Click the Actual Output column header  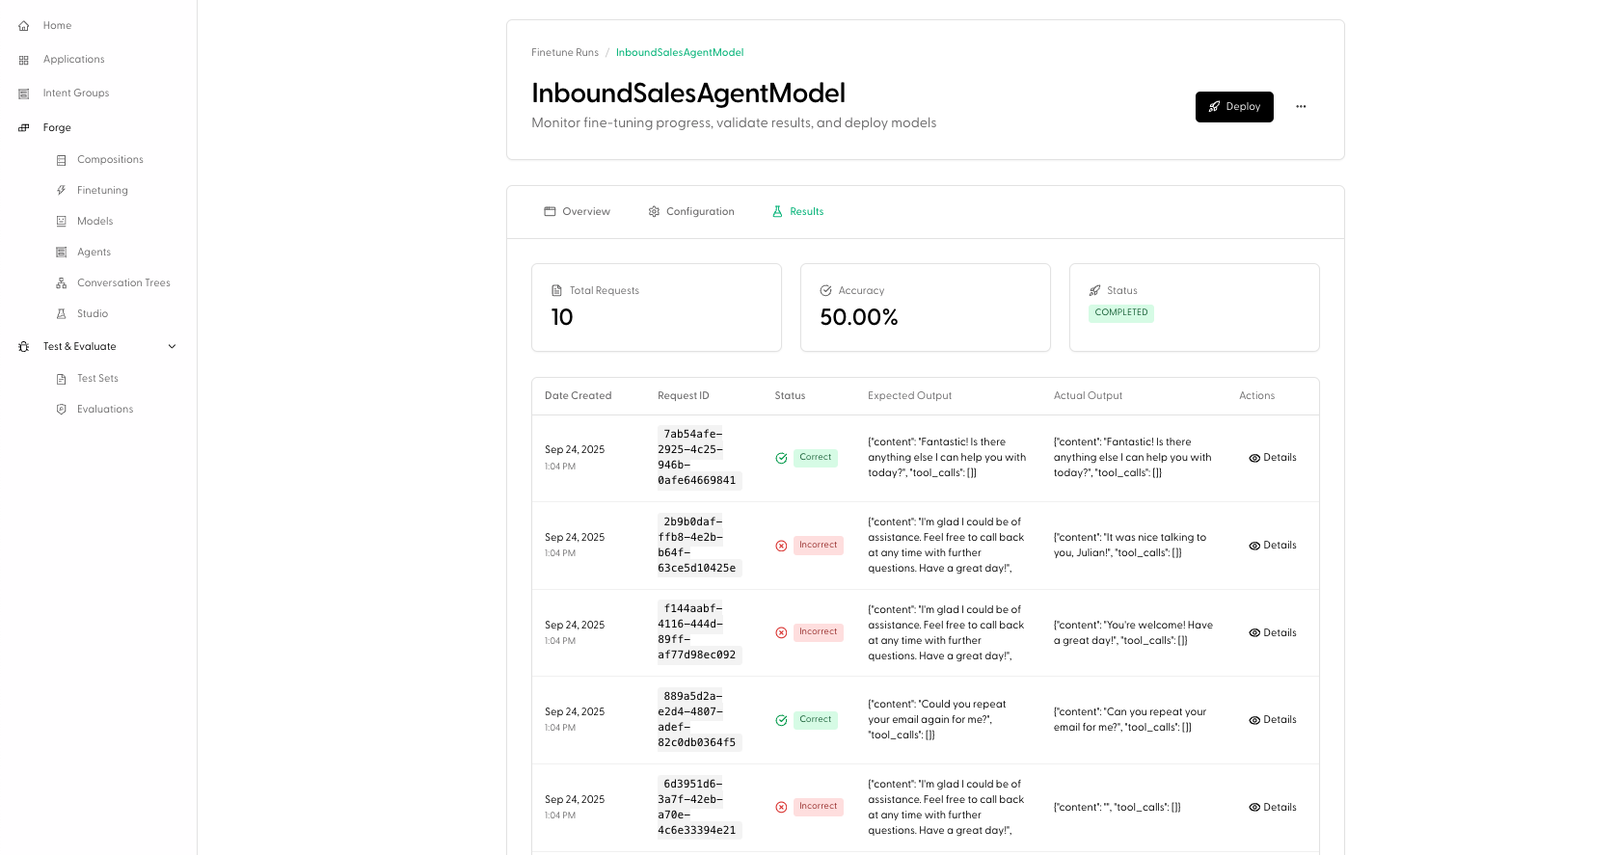1088,396
